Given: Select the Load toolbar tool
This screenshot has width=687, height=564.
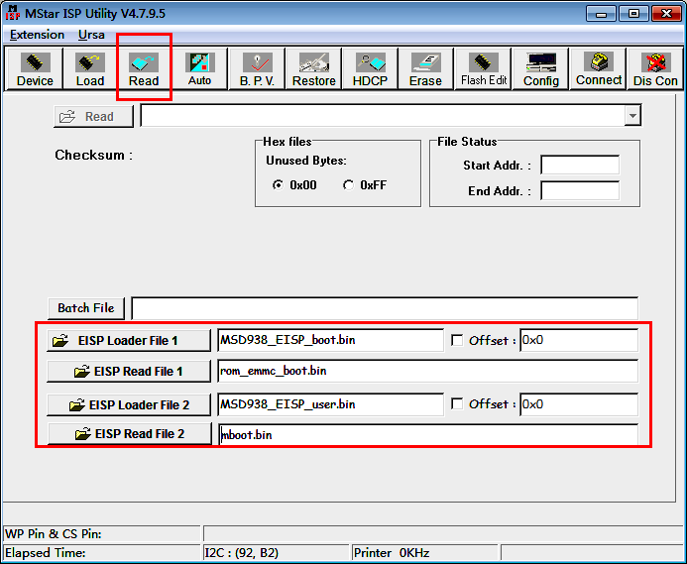Looking at the screenshot, I should coord(90,69).
